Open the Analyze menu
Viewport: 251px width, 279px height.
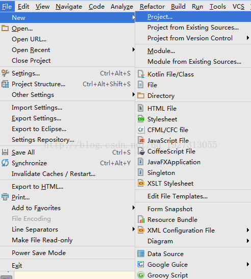click(122, 7)
